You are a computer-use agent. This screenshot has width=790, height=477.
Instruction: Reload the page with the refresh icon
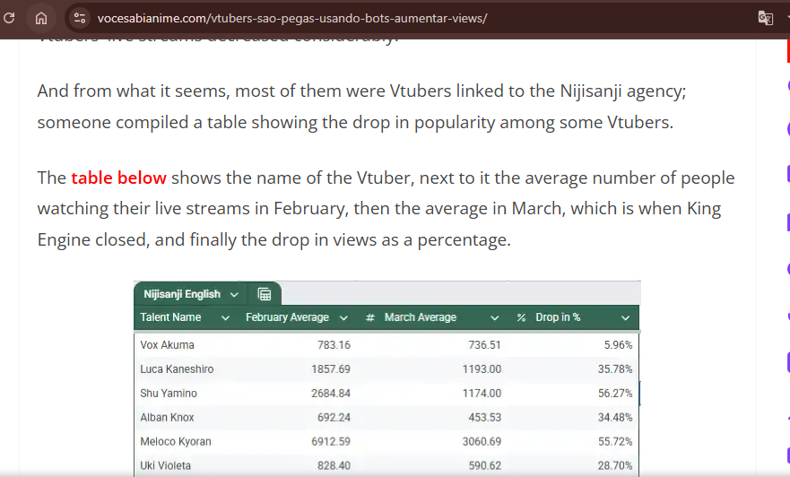pyautogui.click(x=9, y=18)
